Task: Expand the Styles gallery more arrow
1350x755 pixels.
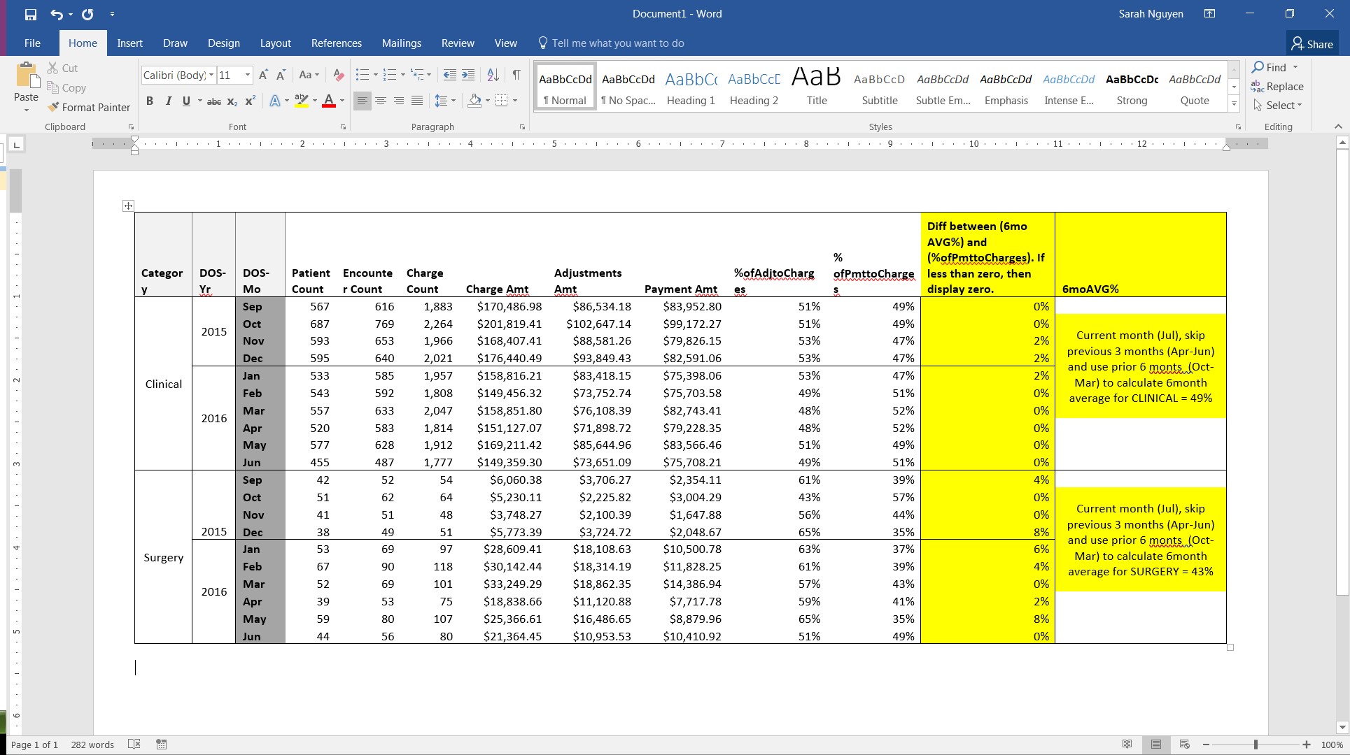Action: coord(1234,104)
